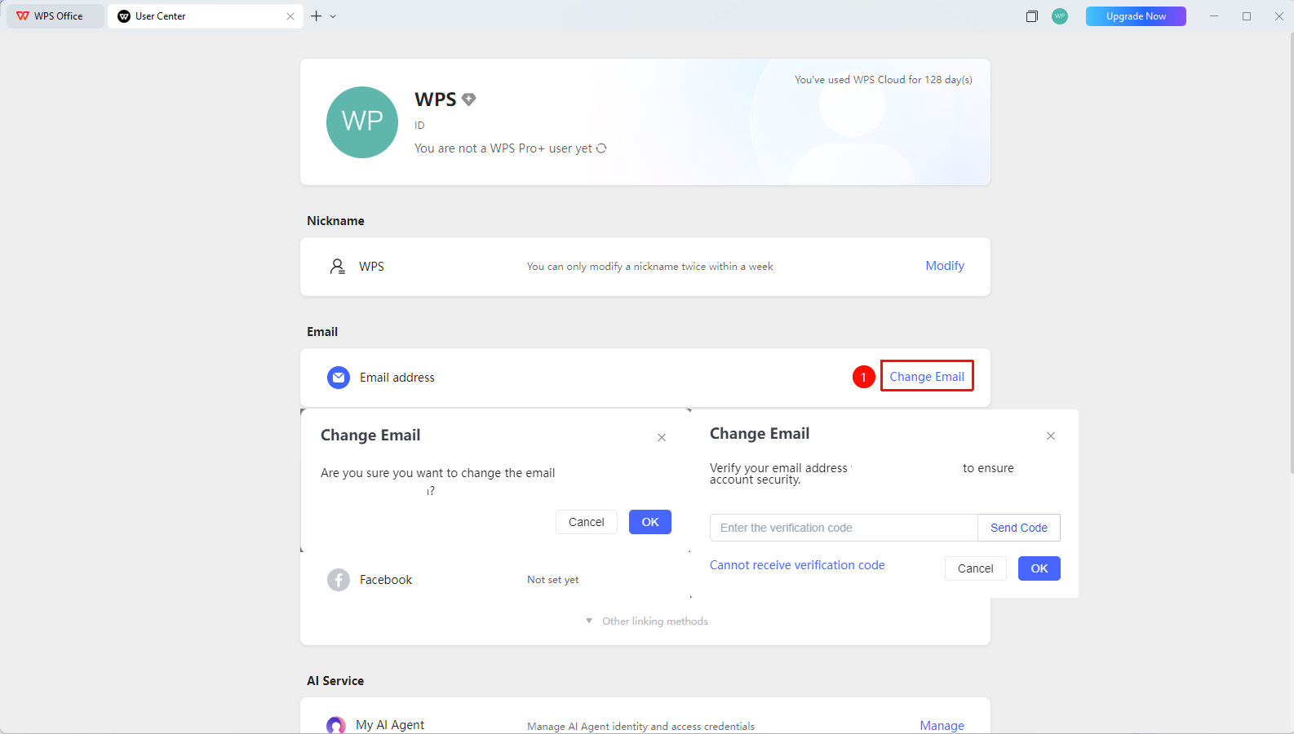Close the left Change Email dialog
Image resolution: width=1294 pixels, height=734 pixels.
click(x=662, y=438)
